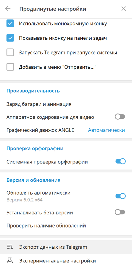Viewport: 132px width, 269px height.
Task: Click the "Обновлять автоматически" label
Action: 38,193
